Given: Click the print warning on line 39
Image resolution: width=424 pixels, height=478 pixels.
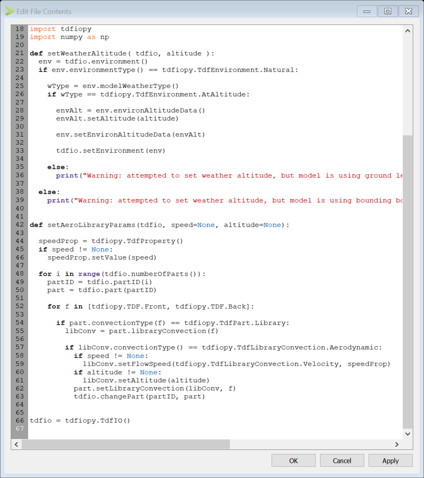Looking at the screenshot, I should coord(224,200).
